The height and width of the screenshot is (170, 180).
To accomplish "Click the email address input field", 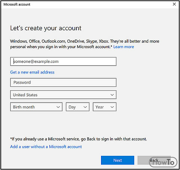I will 63,61.
